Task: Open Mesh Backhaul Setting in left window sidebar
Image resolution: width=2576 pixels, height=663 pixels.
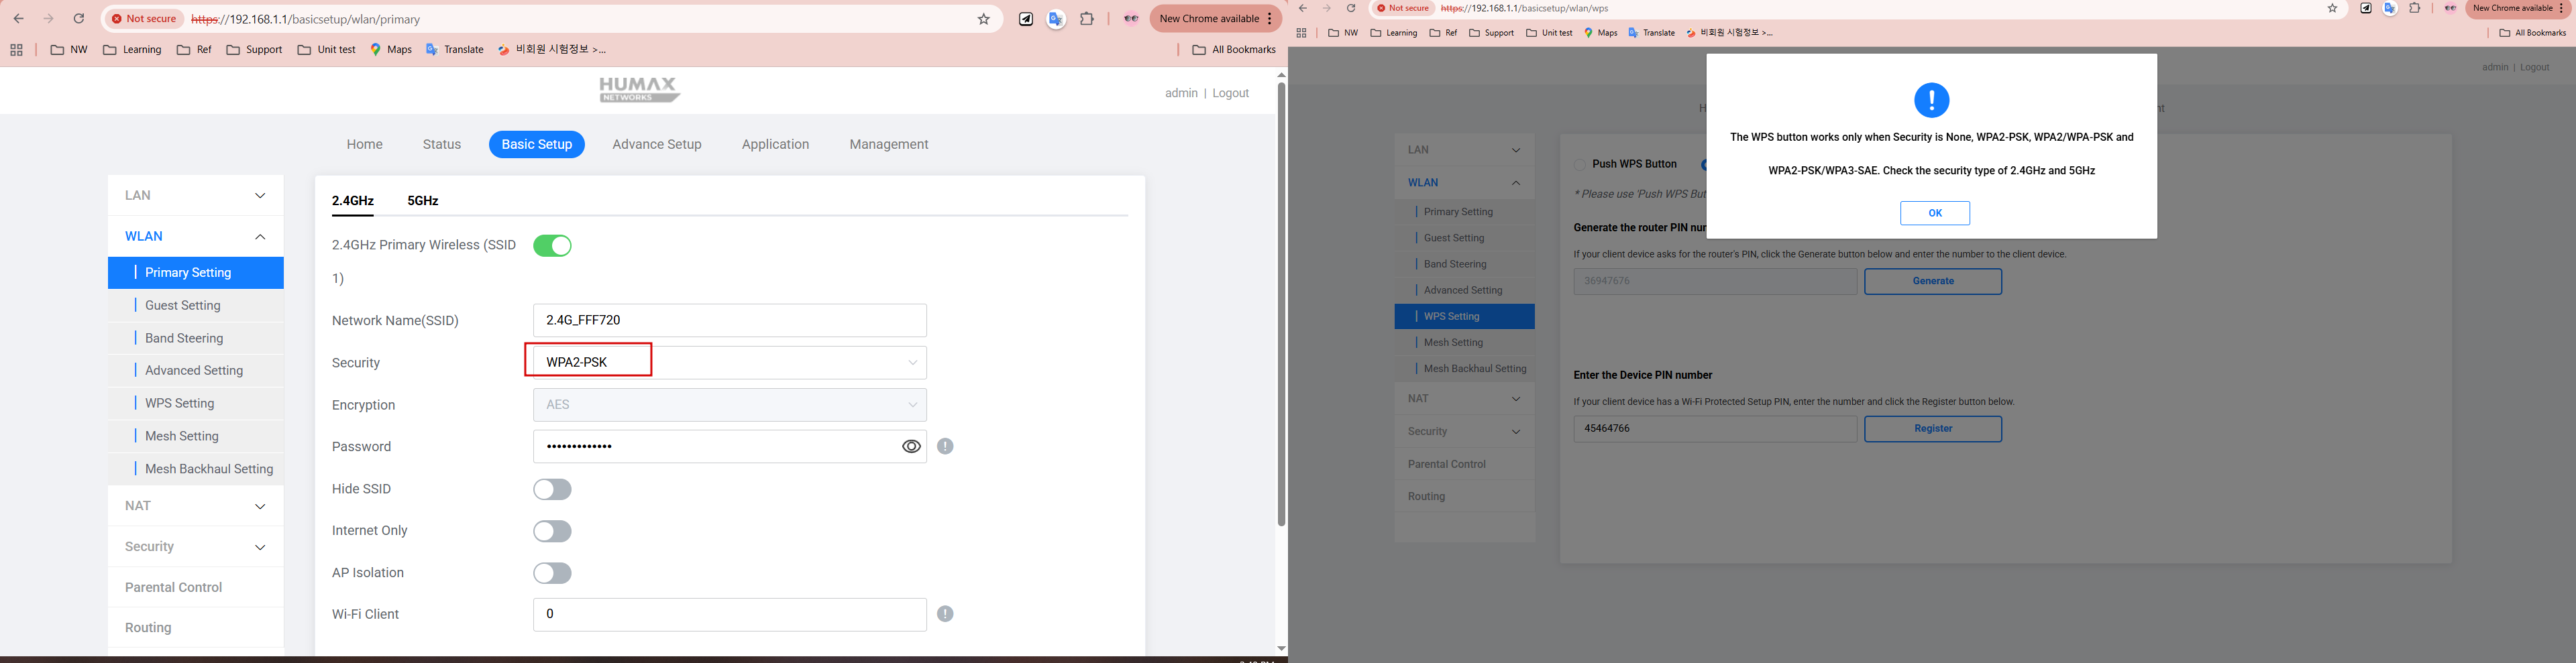Action: pos(196,469)
